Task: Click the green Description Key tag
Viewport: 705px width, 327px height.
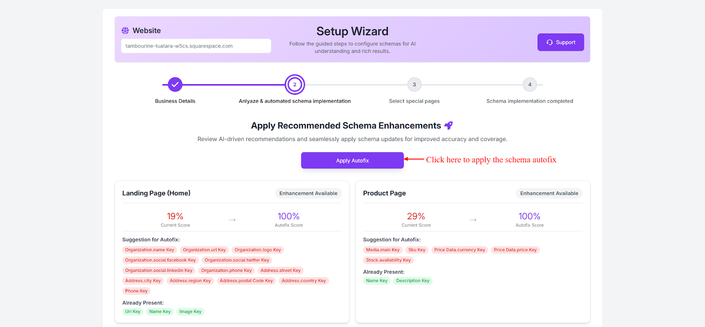Action: coord(412,281)
